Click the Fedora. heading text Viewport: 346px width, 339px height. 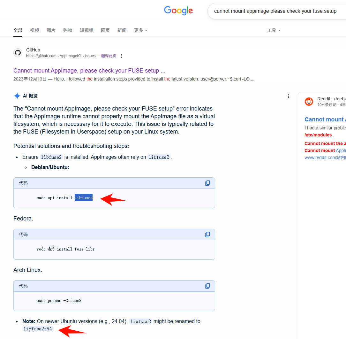(23, 219)
